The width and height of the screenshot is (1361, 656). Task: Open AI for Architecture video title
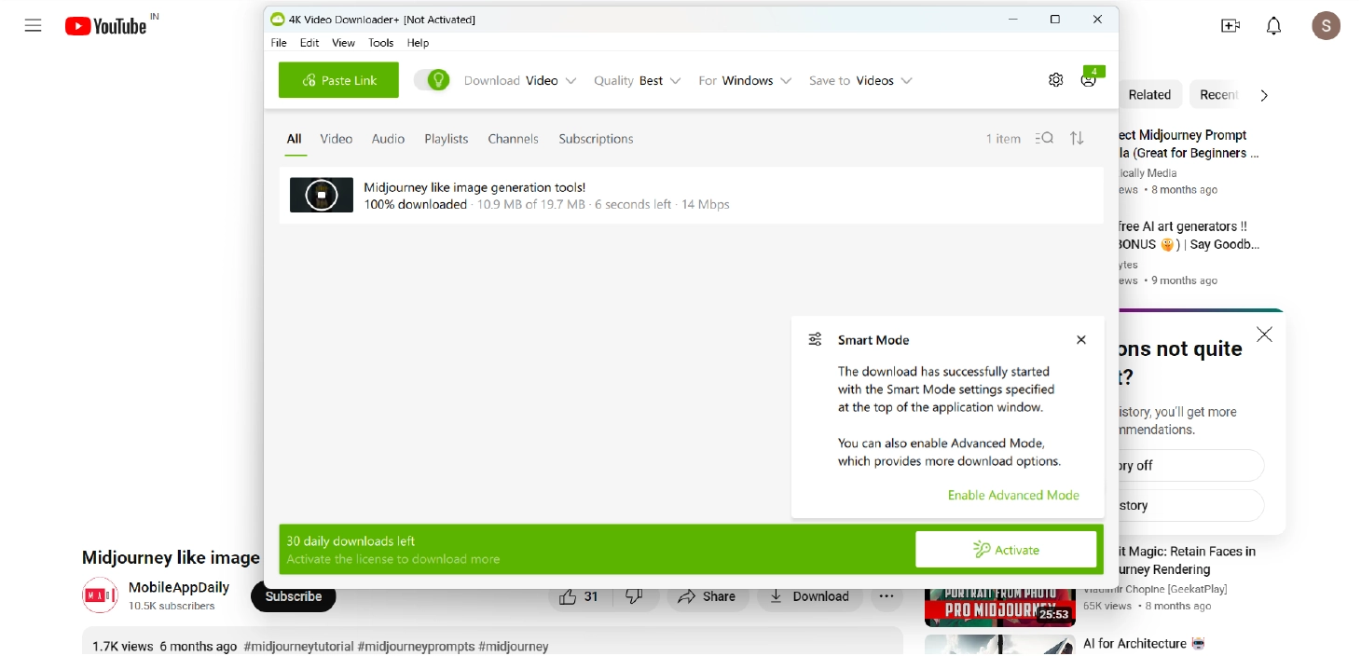[1144, 644]
